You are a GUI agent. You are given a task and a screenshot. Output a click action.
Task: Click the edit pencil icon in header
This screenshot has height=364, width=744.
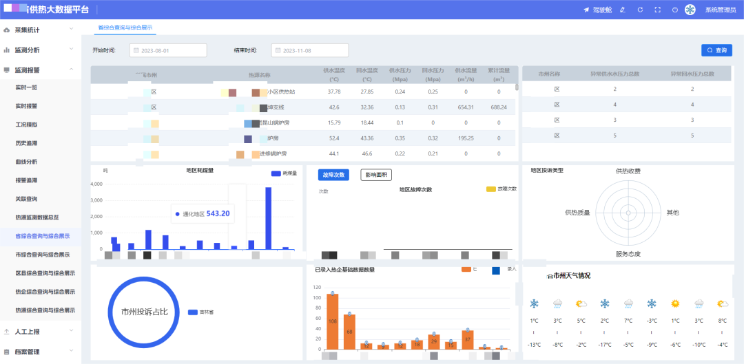click(623, 10)
